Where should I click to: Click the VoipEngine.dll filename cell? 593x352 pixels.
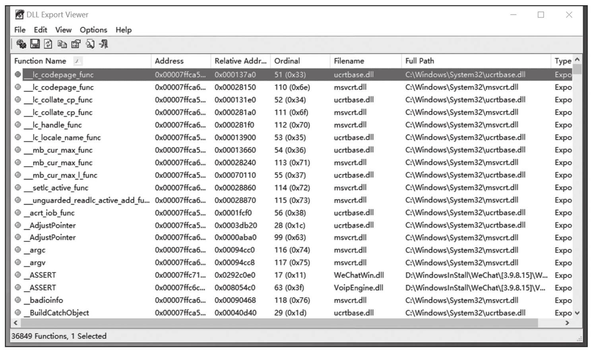tap(359, 288)
